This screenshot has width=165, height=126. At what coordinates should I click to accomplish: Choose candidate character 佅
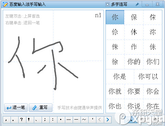coord(153,47)
